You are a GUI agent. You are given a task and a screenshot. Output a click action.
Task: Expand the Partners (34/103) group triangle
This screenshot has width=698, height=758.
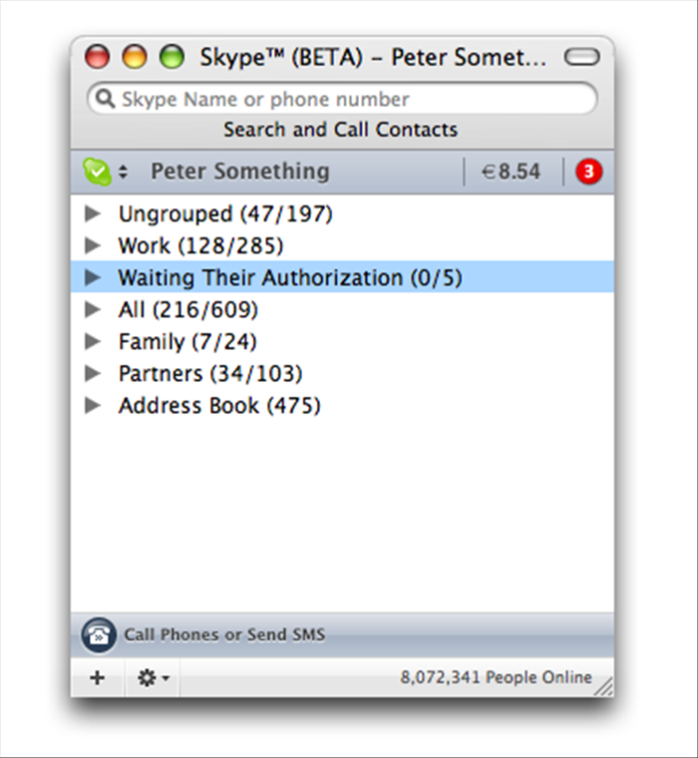tap(93, 373)
